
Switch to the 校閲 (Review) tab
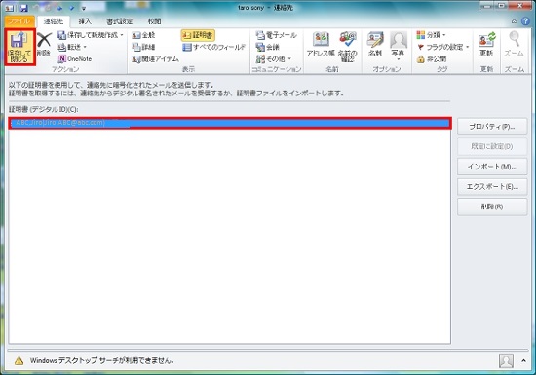tap(154, 21)
